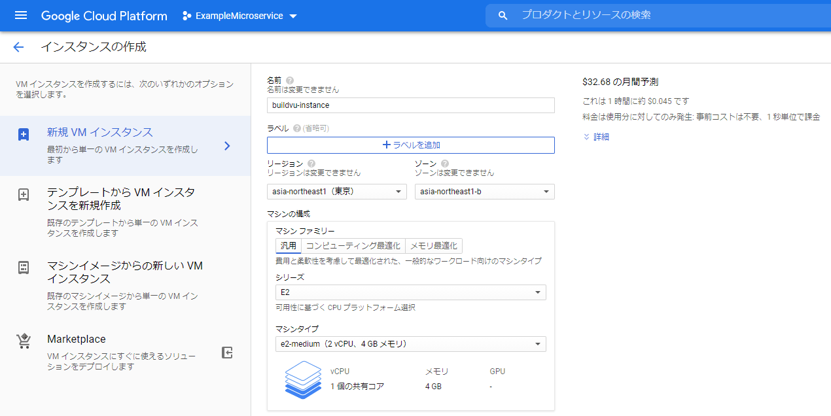831x416 pixels.
Task: Expand the 詳細 cost details
Action: (x=596, y=137)
